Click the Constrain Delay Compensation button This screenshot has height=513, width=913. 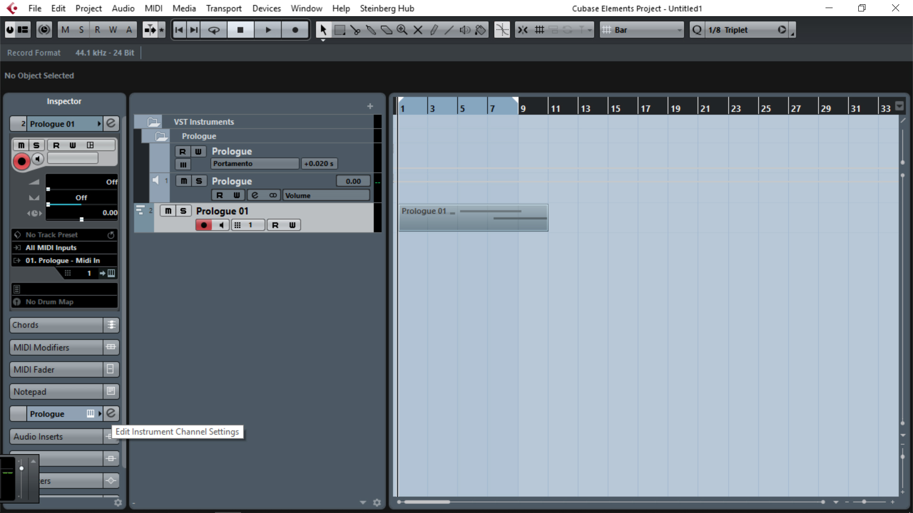(x=44, y=30)
